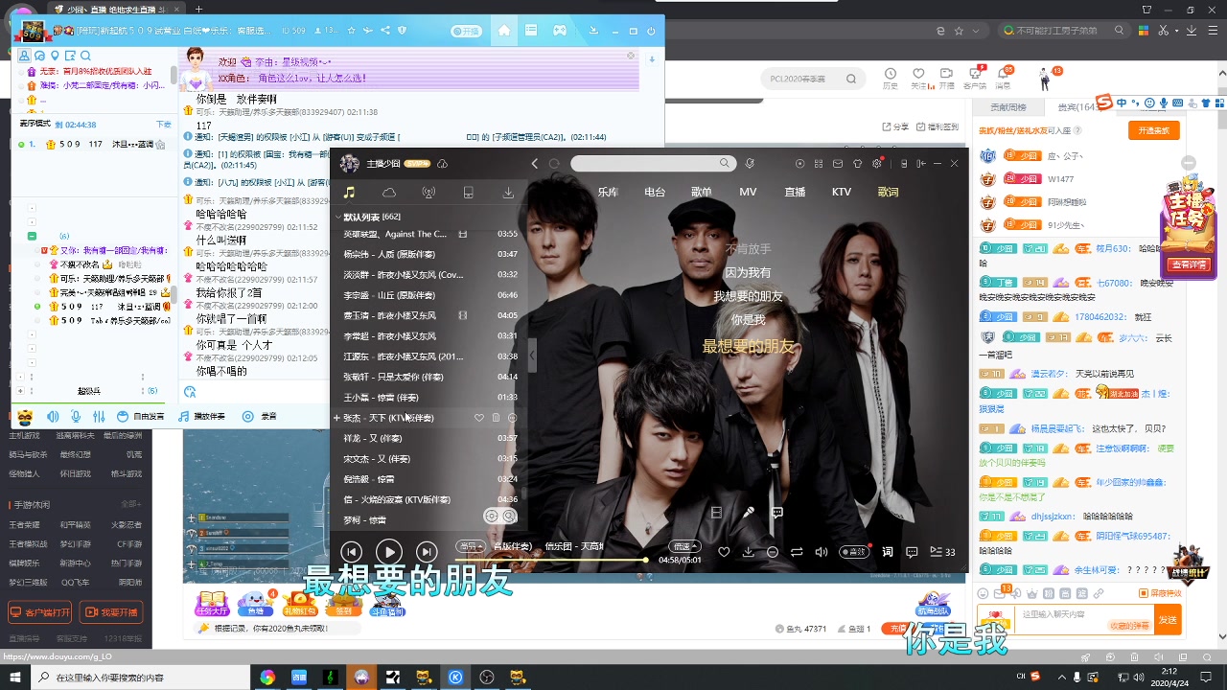Screen dimensions: 1227x690
Task: Click the Windows taskbar search box
Action: (x=140, y=678)
